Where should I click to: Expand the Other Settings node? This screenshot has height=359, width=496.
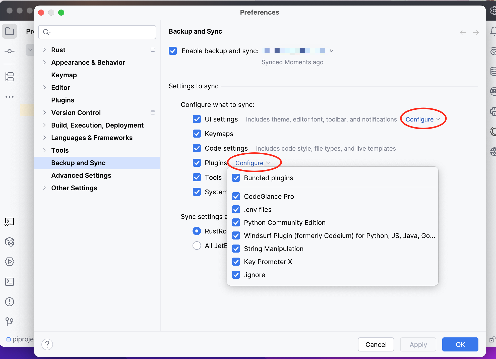click(44, 188)
